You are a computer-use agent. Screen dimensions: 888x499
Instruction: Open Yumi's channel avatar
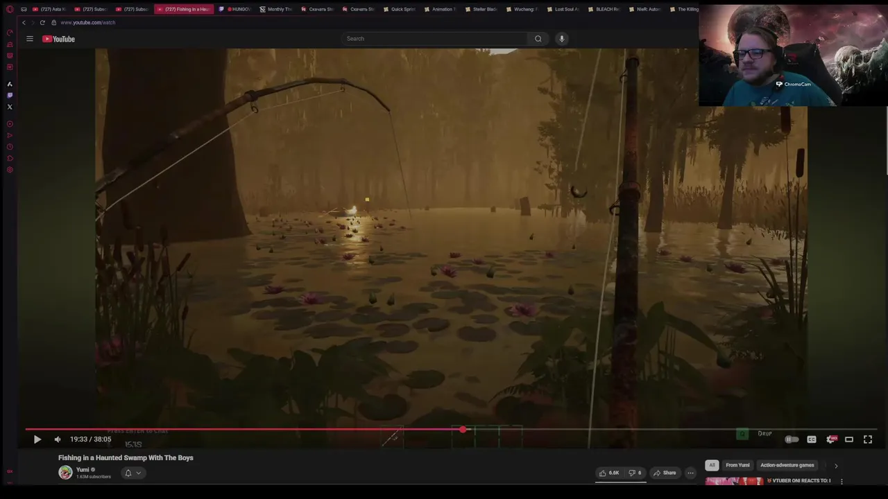(x=65, y=473)
